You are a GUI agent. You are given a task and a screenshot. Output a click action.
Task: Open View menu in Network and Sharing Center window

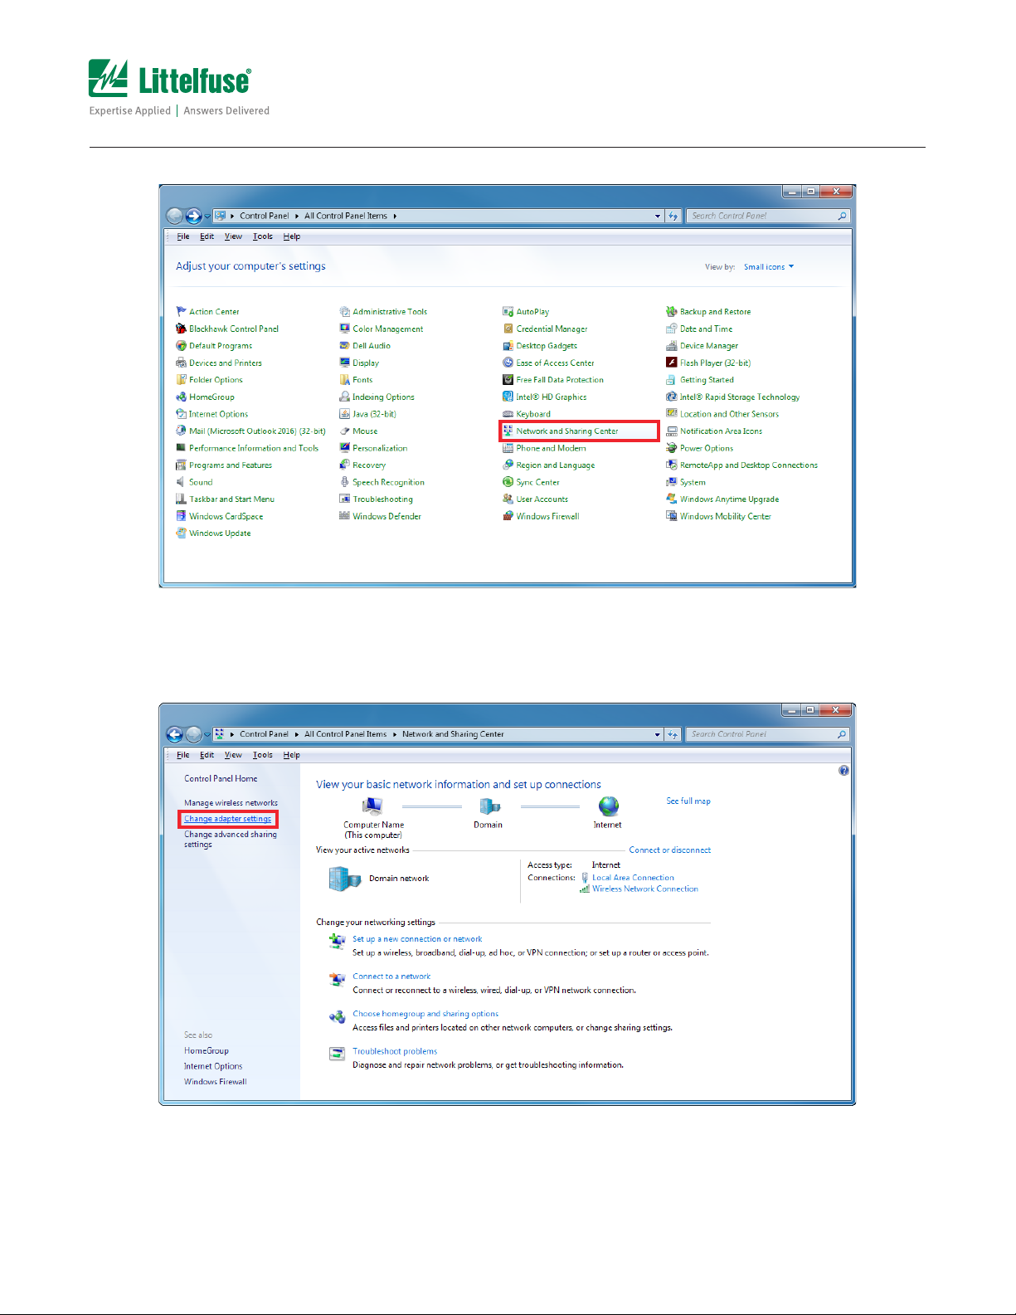click(x=233, y=756)
